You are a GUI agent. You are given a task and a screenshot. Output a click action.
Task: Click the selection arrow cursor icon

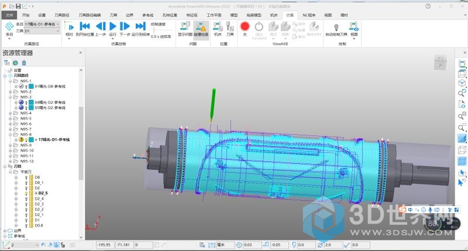462,173
